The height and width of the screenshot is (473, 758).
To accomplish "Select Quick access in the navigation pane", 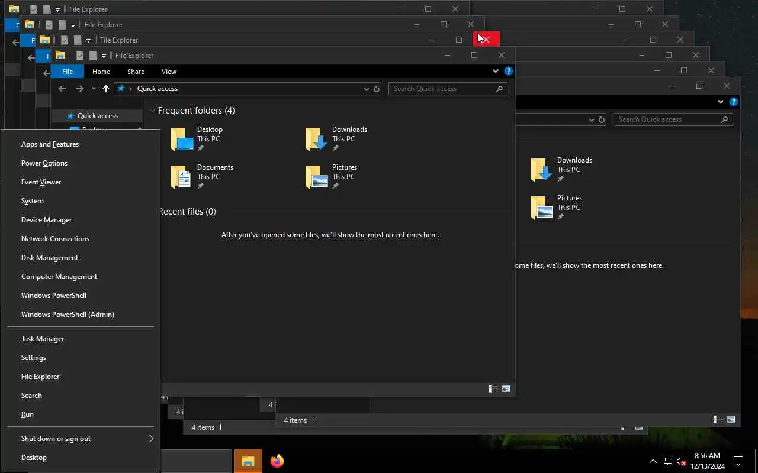I will [x=97, y=116].
